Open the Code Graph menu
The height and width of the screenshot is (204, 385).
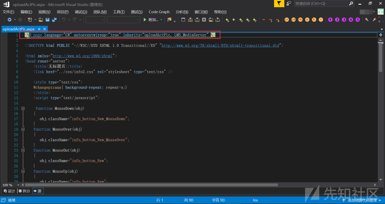coord(159,12)
